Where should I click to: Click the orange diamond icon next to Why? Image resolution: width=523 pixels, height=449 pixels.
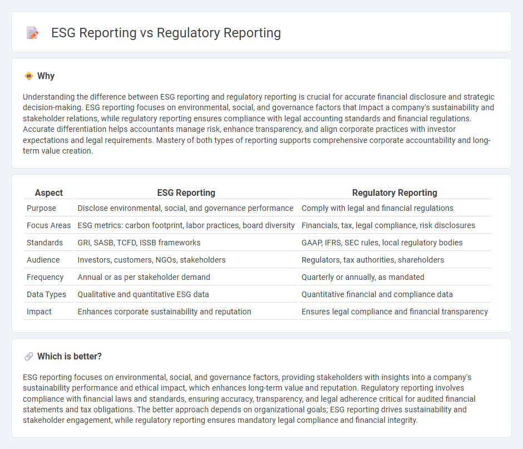click(x=29, y=76)
